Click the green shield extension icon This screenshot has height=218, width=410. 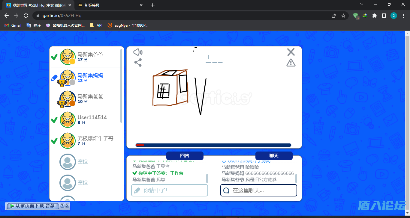point(355,15)
